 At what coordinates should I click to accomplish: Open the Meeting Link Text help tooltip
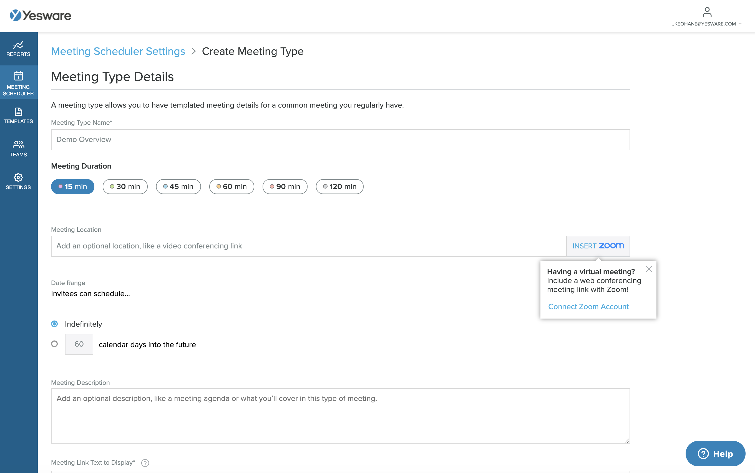145,462
